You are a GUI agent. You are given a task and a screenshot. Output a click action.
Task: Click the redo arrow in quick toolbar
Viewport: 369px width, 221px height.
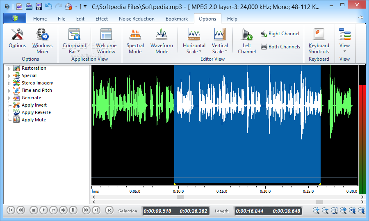coord(58,6)
